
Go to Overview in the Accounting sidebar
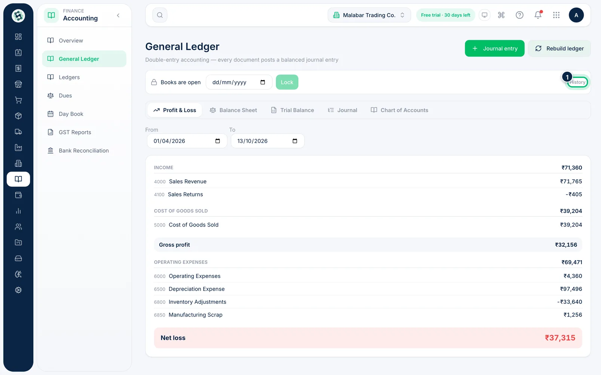pyautogui.click(x=84, y=40)
